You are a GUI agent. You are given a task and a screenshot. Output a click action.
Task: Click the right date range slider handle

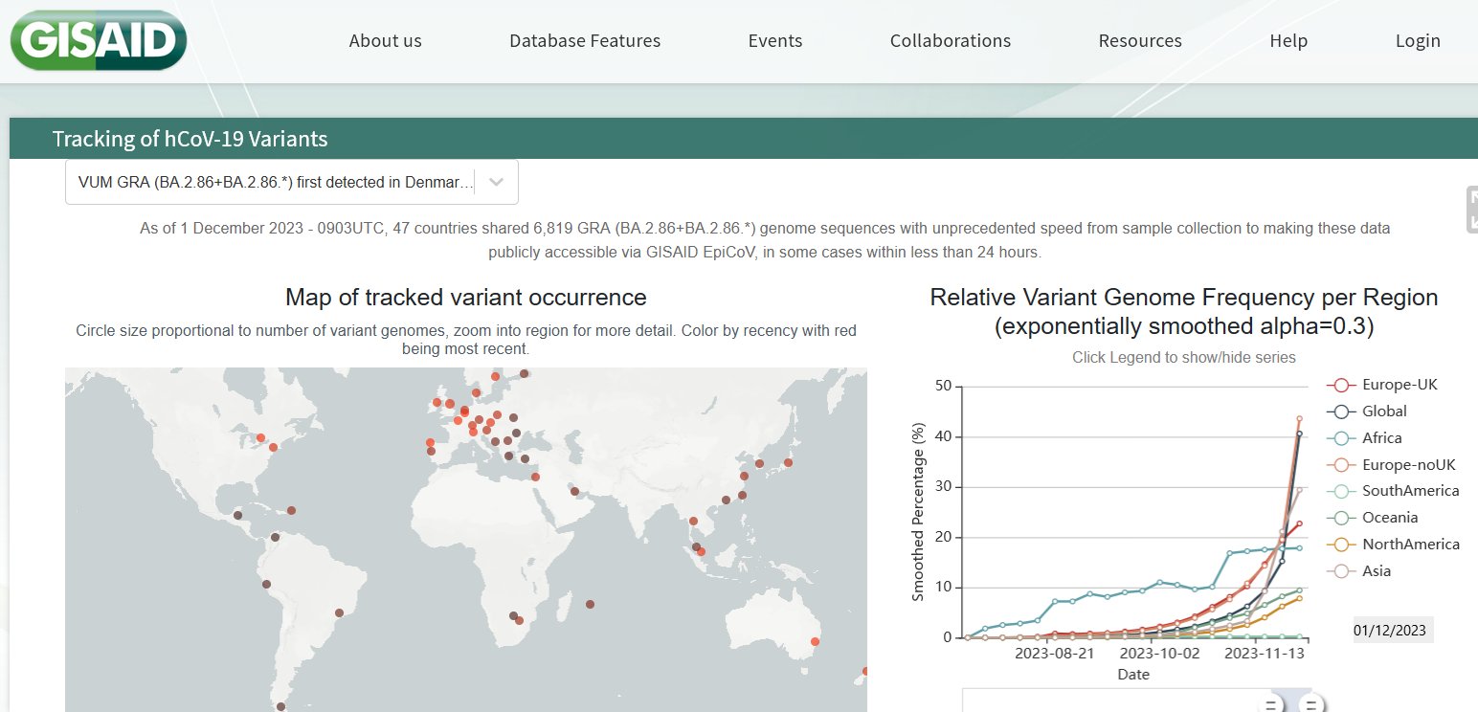coord(1311,706)
